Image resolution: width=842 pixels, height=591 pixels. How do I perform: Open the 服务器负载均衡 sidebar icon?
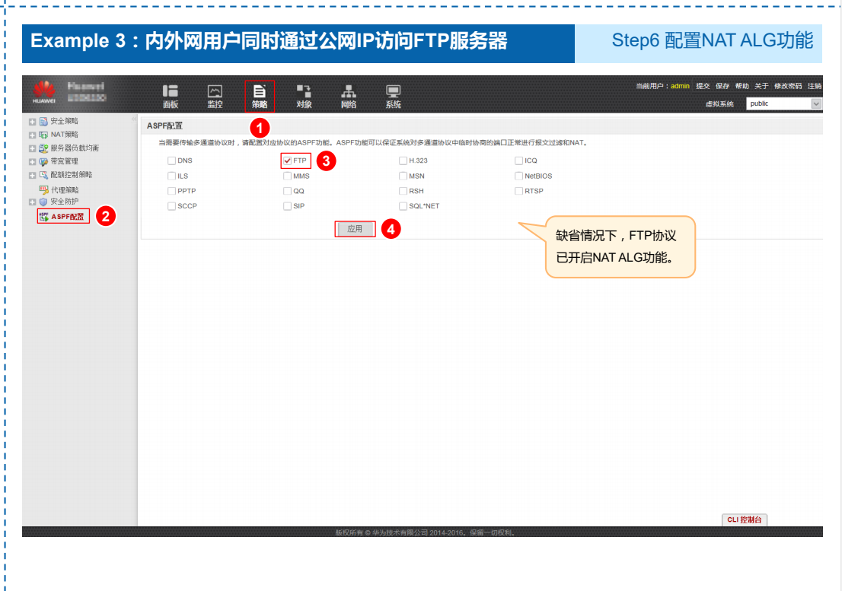coord(42,148)
